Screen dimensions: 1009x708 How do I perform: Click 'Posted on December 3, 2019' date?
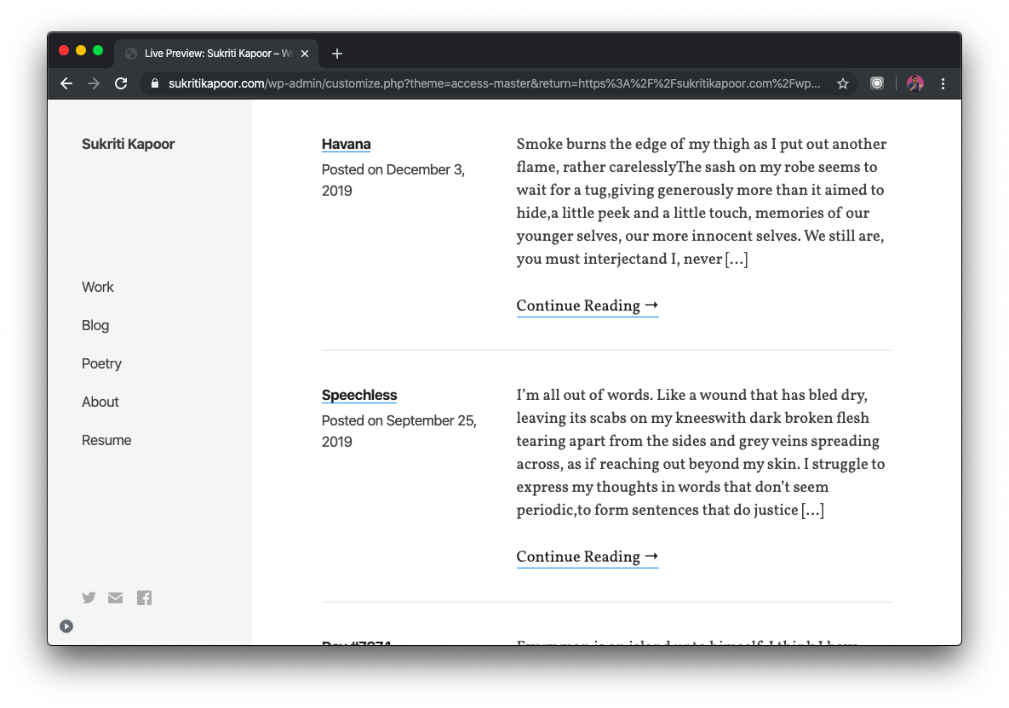click(393, 180)
